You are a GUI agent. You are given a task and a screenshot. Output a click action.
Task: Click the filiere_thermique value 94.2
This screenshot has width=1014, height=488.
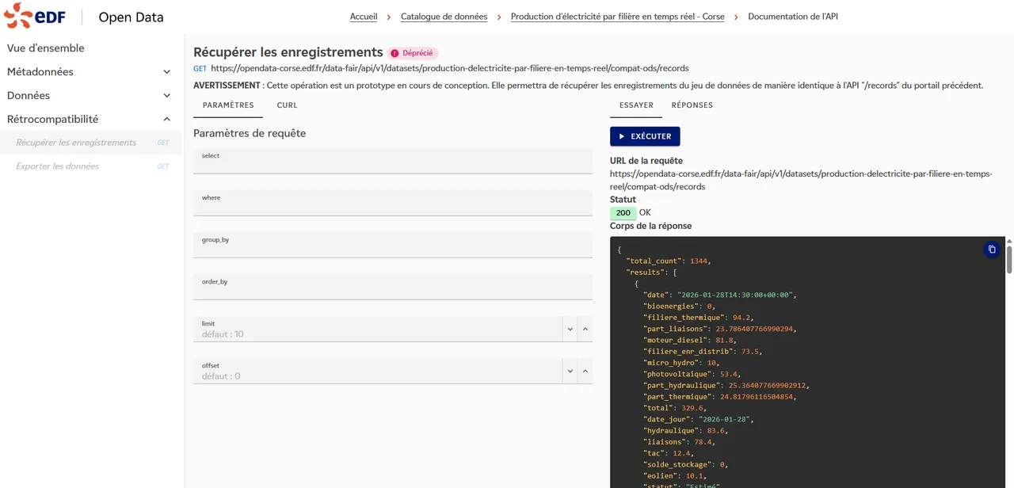pos(742,318)
